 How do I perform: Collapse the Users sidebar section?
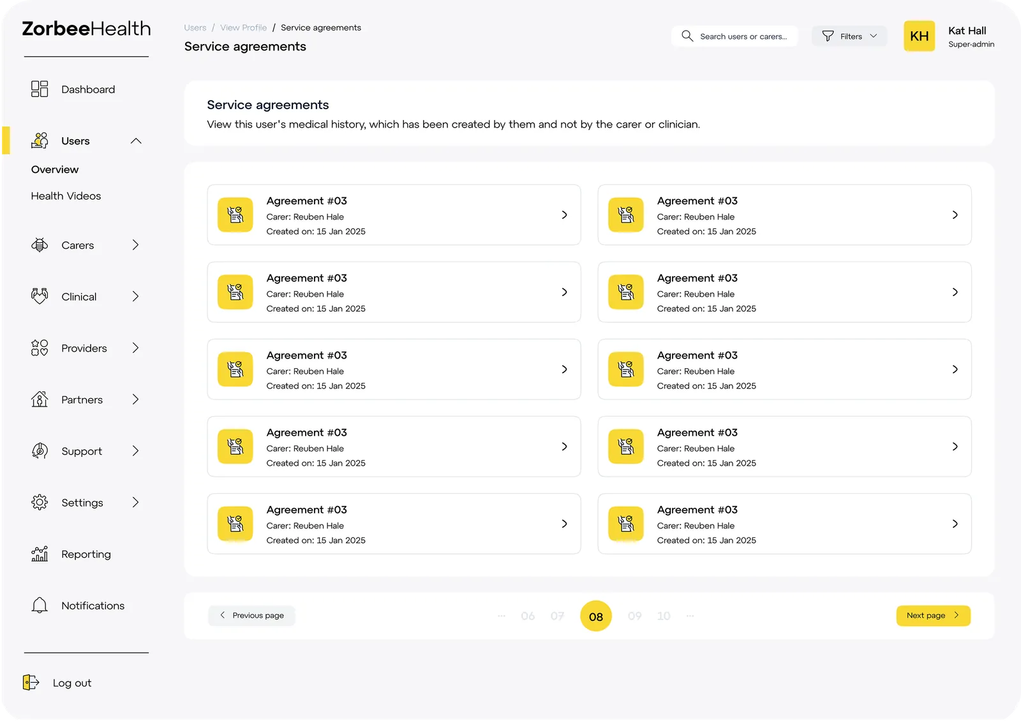136,141
